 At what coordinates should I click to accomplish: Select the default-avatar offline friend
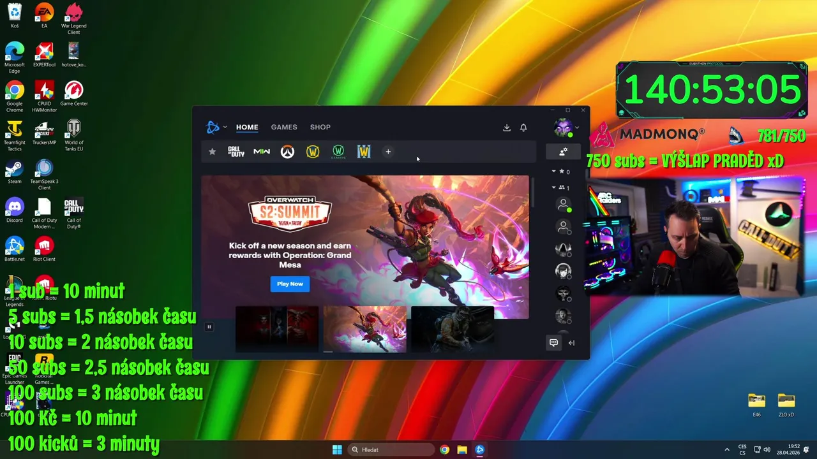(563, 226)
